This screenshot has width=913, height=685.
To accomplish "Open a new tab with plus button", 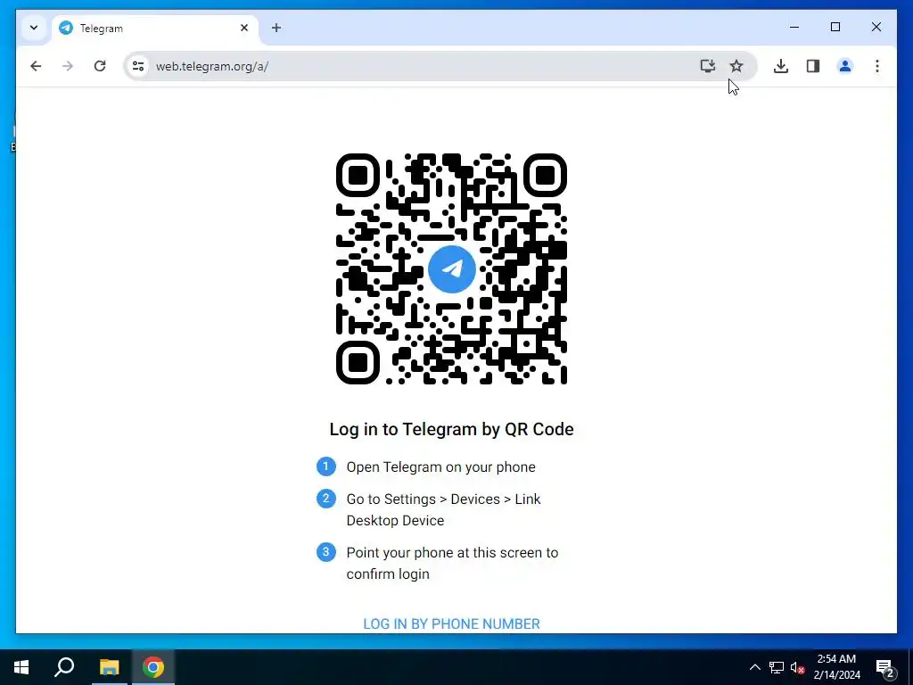I will (x=276, y=28).
